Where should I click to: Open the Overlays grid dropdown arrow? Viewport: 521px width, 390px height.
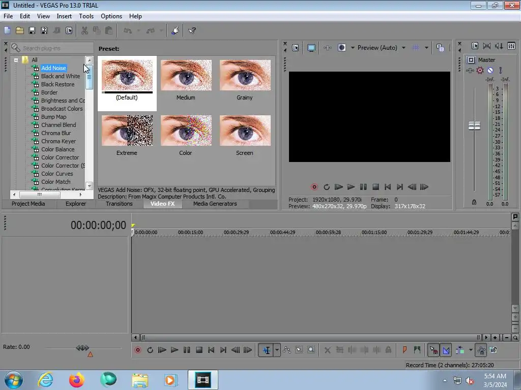(x=427, y=48)
